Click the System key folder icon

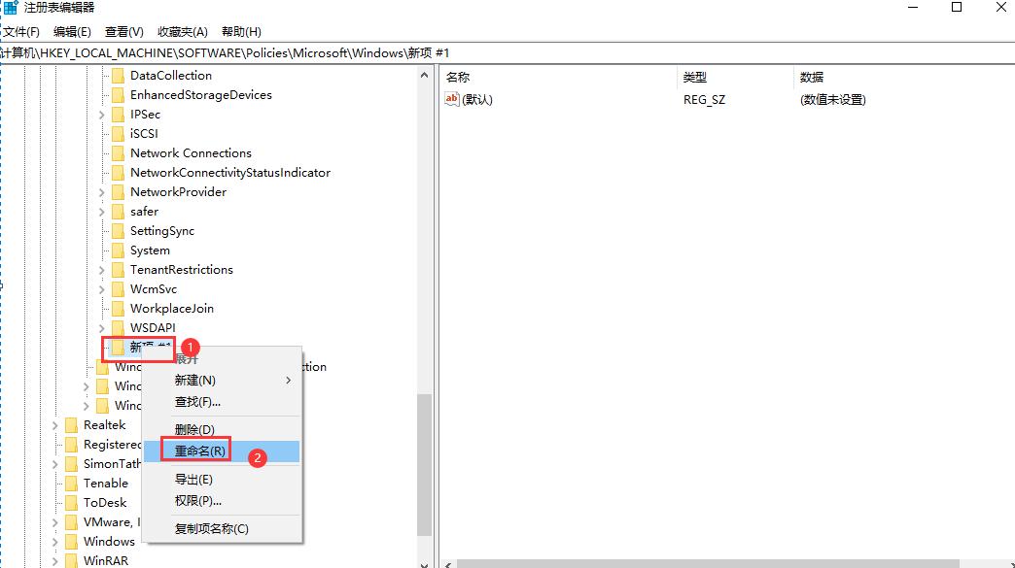(x=119, y=250)
